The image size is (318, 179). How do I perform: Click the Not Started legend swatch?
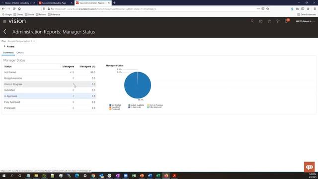point(110,105)
